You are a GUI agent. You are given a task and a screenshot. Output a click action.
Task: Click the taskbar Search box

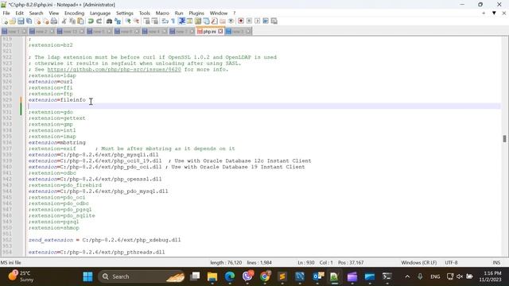(142, 276)
